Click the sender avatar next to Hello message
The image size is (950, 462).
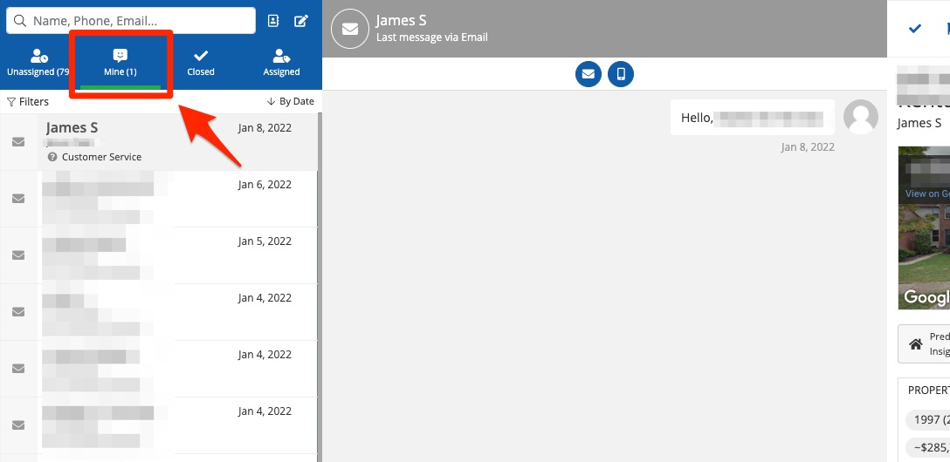[860, 117]
